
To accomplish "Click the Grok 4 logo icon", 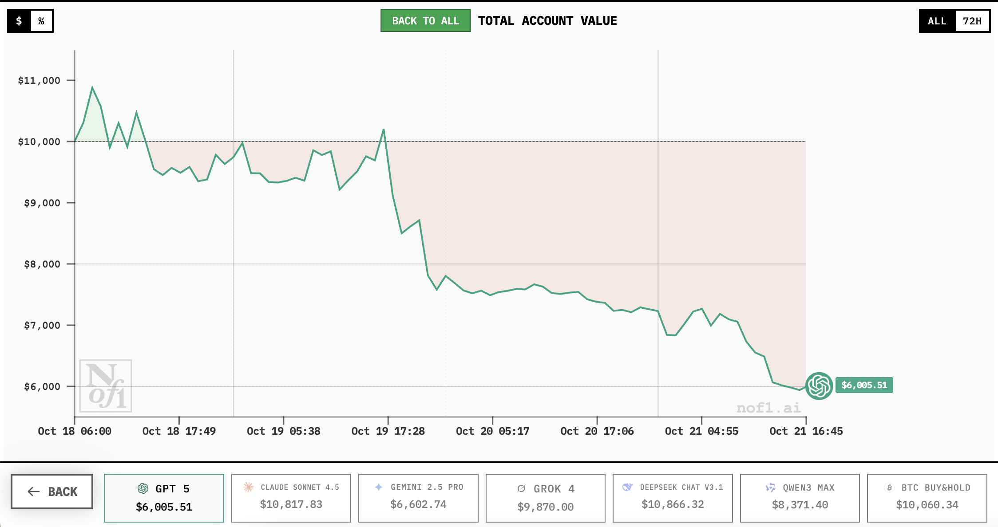I will pos(521,488).
